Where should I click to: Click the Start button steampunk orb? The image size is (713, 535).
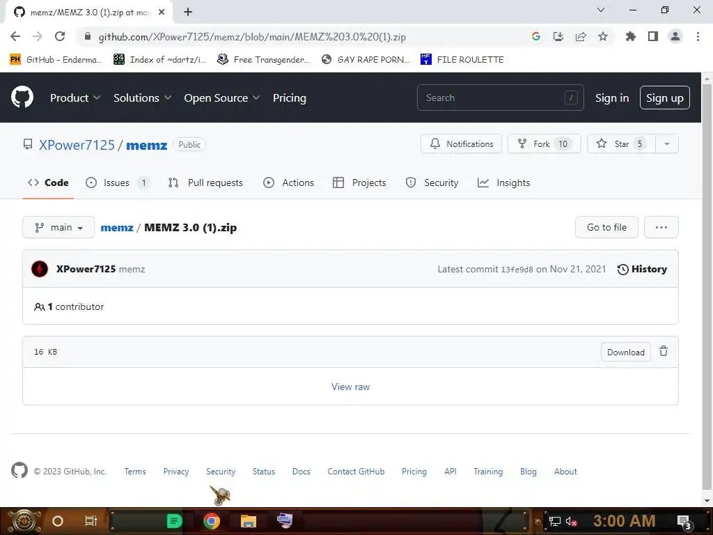(24, 521)
